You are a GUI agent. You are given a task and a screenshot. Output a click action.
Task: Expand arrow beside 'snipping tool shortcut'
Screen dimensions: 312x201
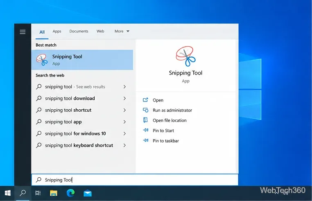coord(124,110)
